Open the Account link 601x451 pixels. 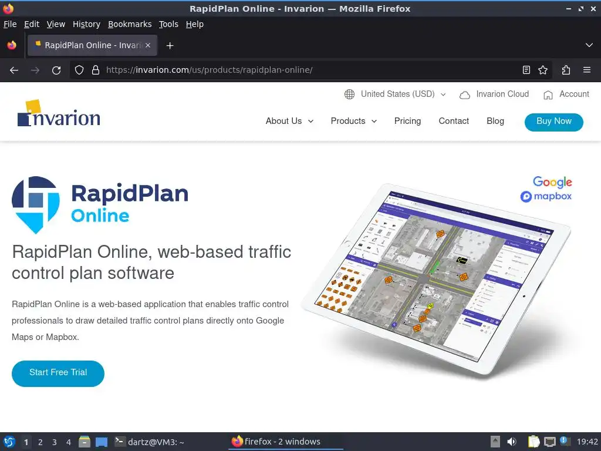[x=574, y=95]
